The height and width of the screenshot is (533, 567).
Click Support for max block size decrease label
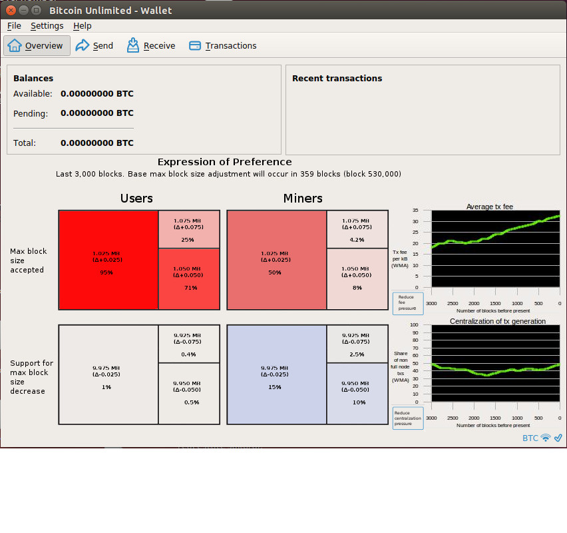pos(31,377)
